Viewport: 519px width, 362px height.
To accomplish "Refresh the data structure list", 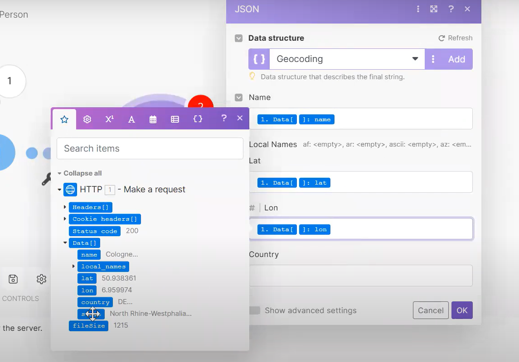I will [456, 38].
